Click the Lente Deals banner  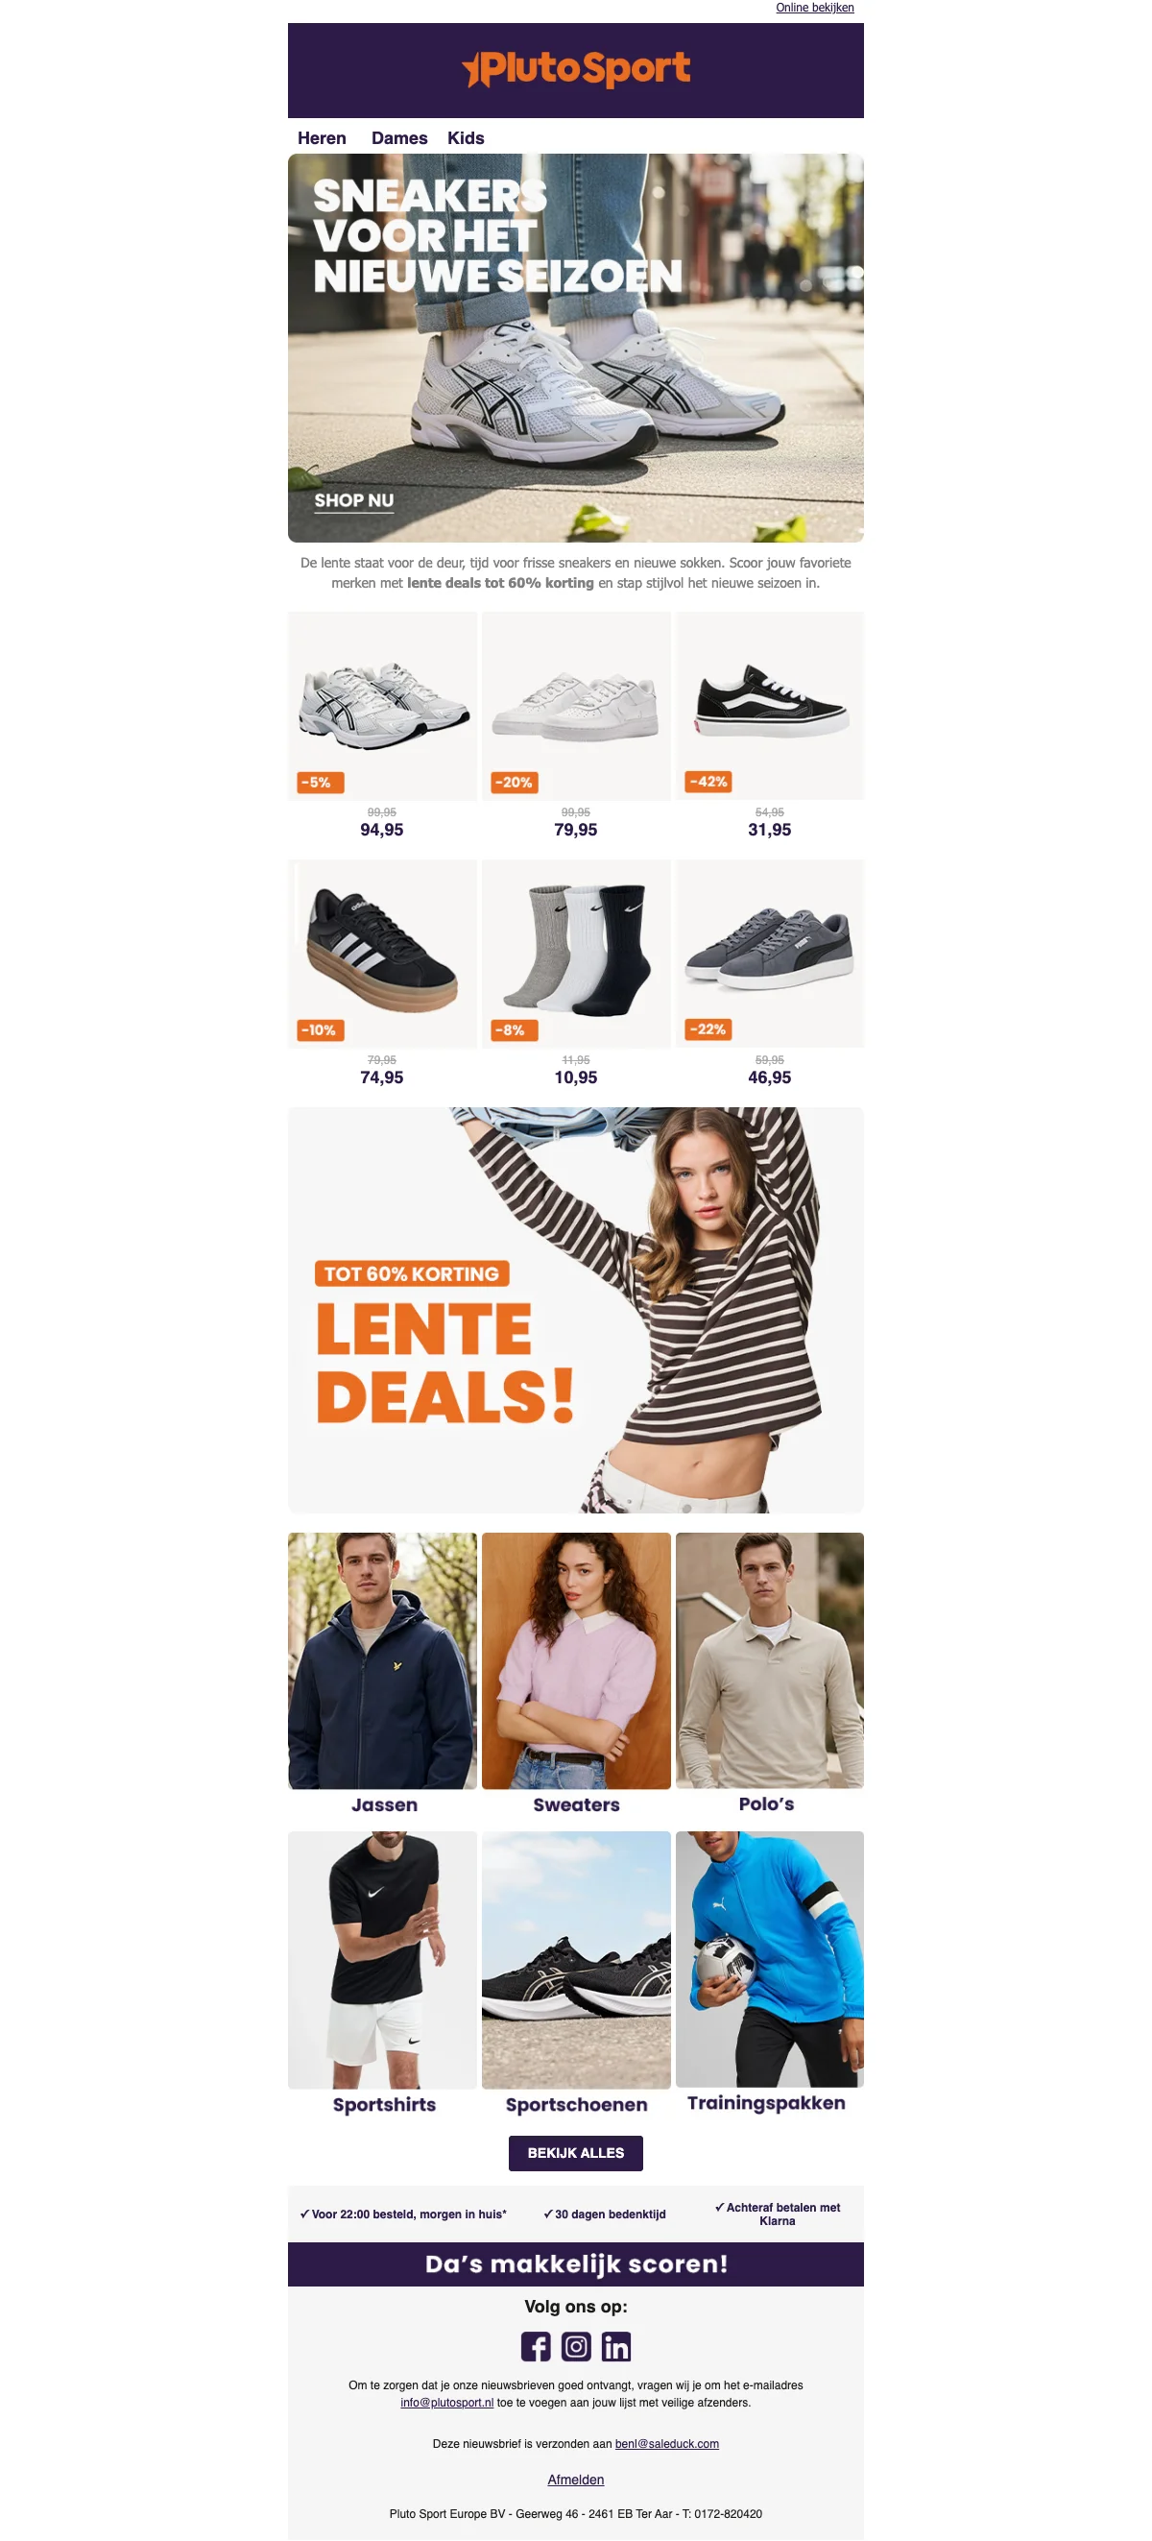576,1309
